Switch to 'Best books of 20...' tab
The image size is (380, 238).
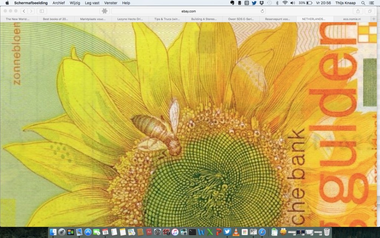[x=56, y=19]
